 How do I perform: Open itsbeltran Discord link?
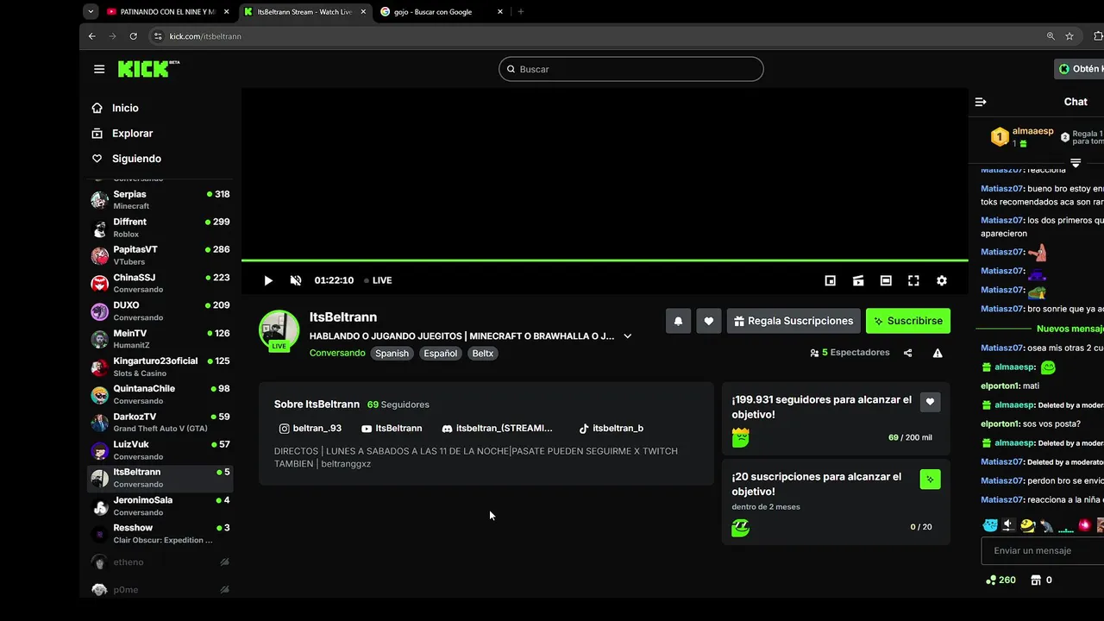[x=497, y=428]
